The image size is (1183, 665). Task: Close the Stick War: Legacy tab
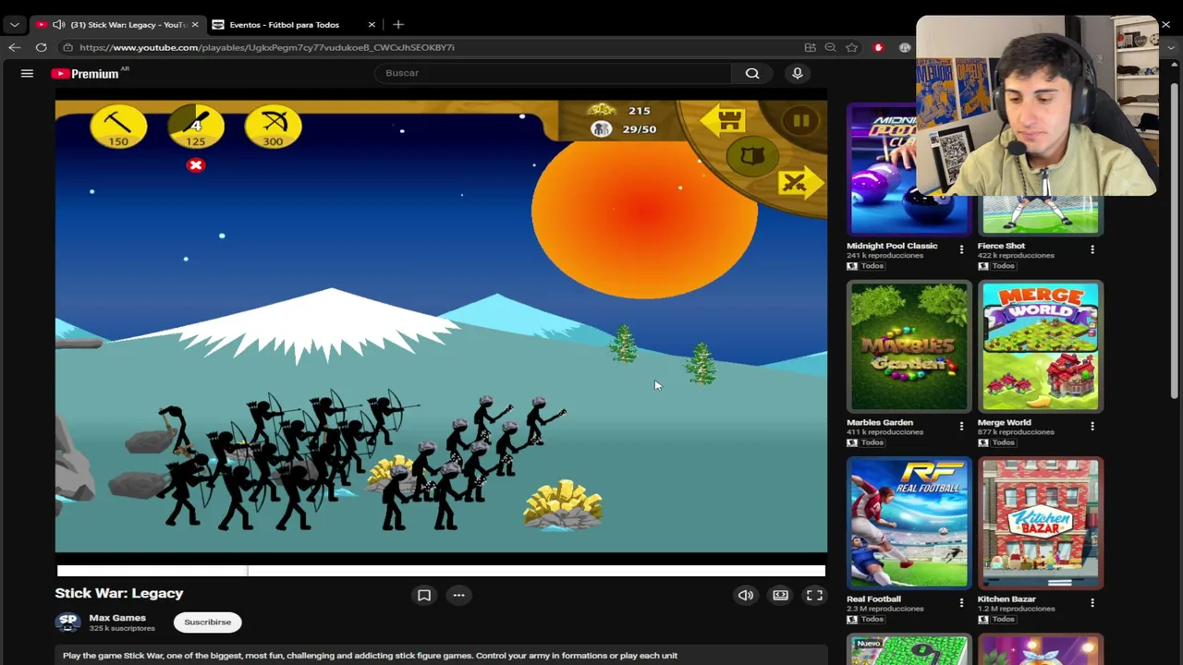click(x=194, y=24)
